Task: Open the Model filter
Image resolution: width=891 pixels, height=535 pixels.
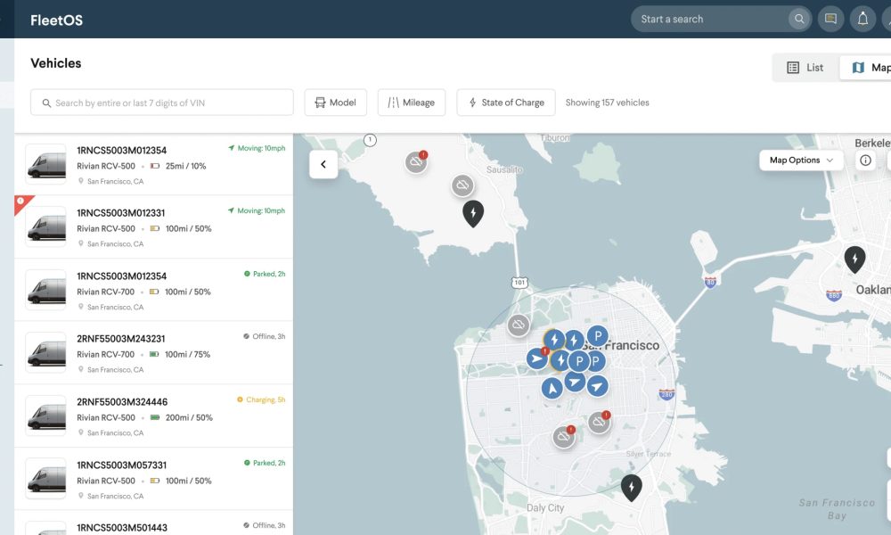Action: [335, 103]
